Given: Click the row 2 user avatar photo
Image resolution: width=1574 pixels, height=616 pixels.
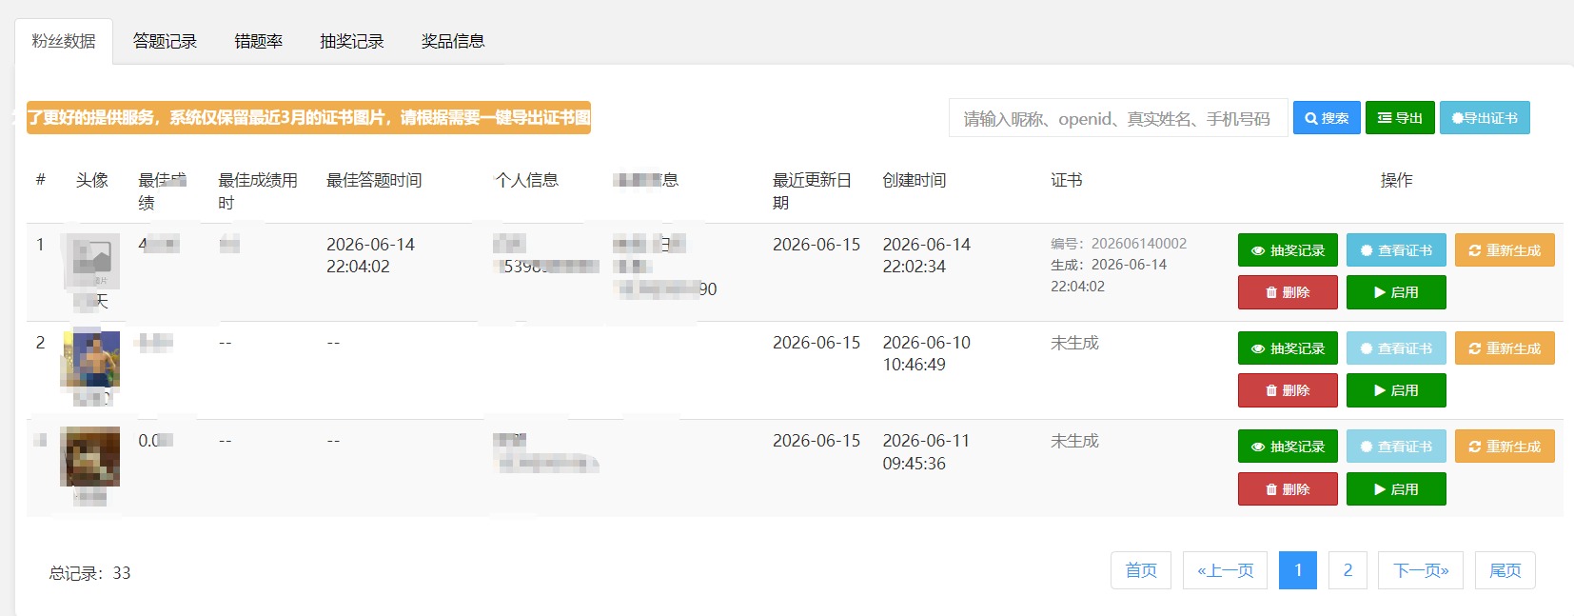Looking at the screenshot, I should [x=90, y=359].
